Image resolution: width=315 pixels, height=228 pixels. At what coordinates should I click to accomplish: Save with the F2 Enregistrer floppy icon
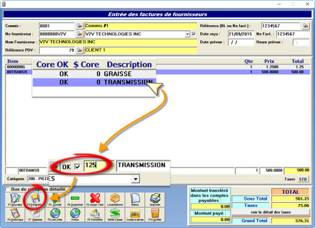(x=35, y=200)
